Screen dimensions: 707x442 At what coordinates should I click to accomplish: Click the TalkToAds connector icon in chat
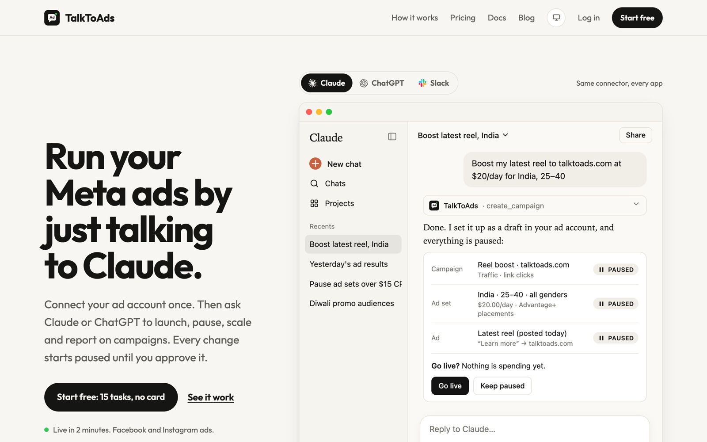pyautogui.click(x=434, y=206)
